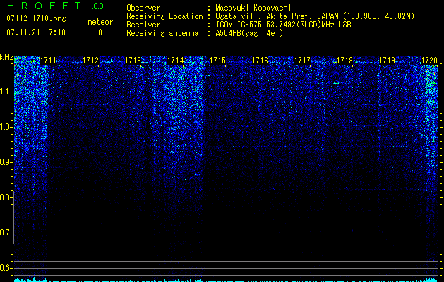Click the date stamp 07.11.21 17:10
This screenshot has width=444, height=282.
point(36,32)
